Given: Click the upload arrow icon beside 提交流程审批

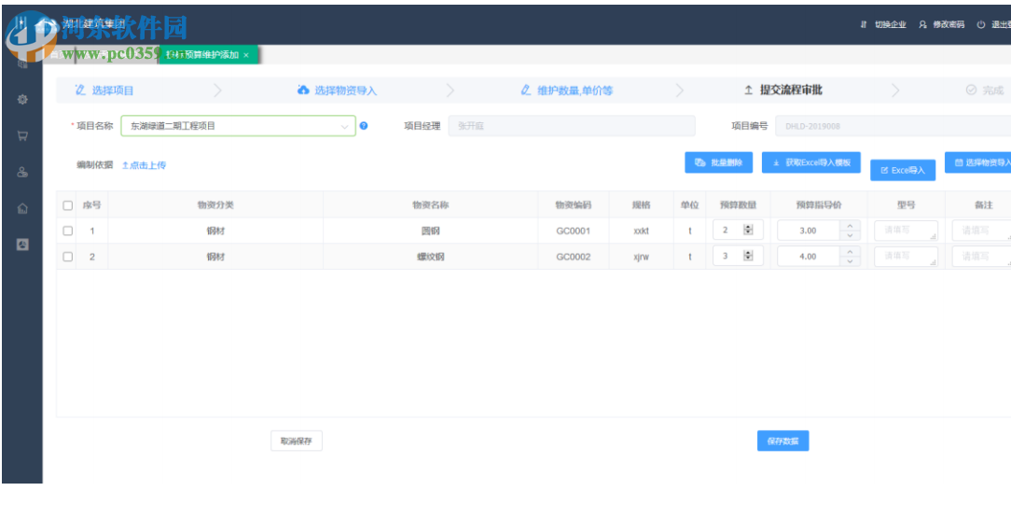Looking at the screenshot, I should coord(749,91).
